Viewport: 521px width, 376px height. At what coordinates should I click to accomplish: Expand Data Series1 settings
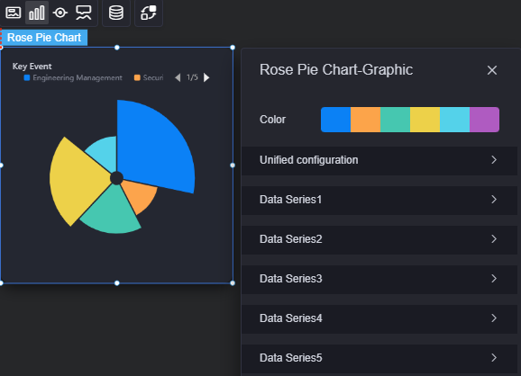(379, 200)
